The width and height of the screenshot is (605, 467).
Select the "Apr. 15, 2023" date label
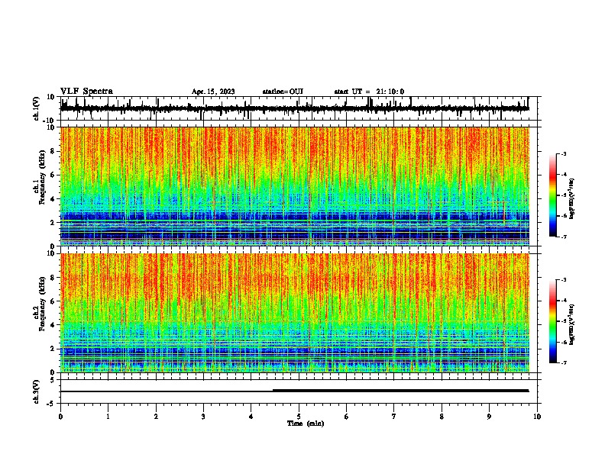[213, 92]
